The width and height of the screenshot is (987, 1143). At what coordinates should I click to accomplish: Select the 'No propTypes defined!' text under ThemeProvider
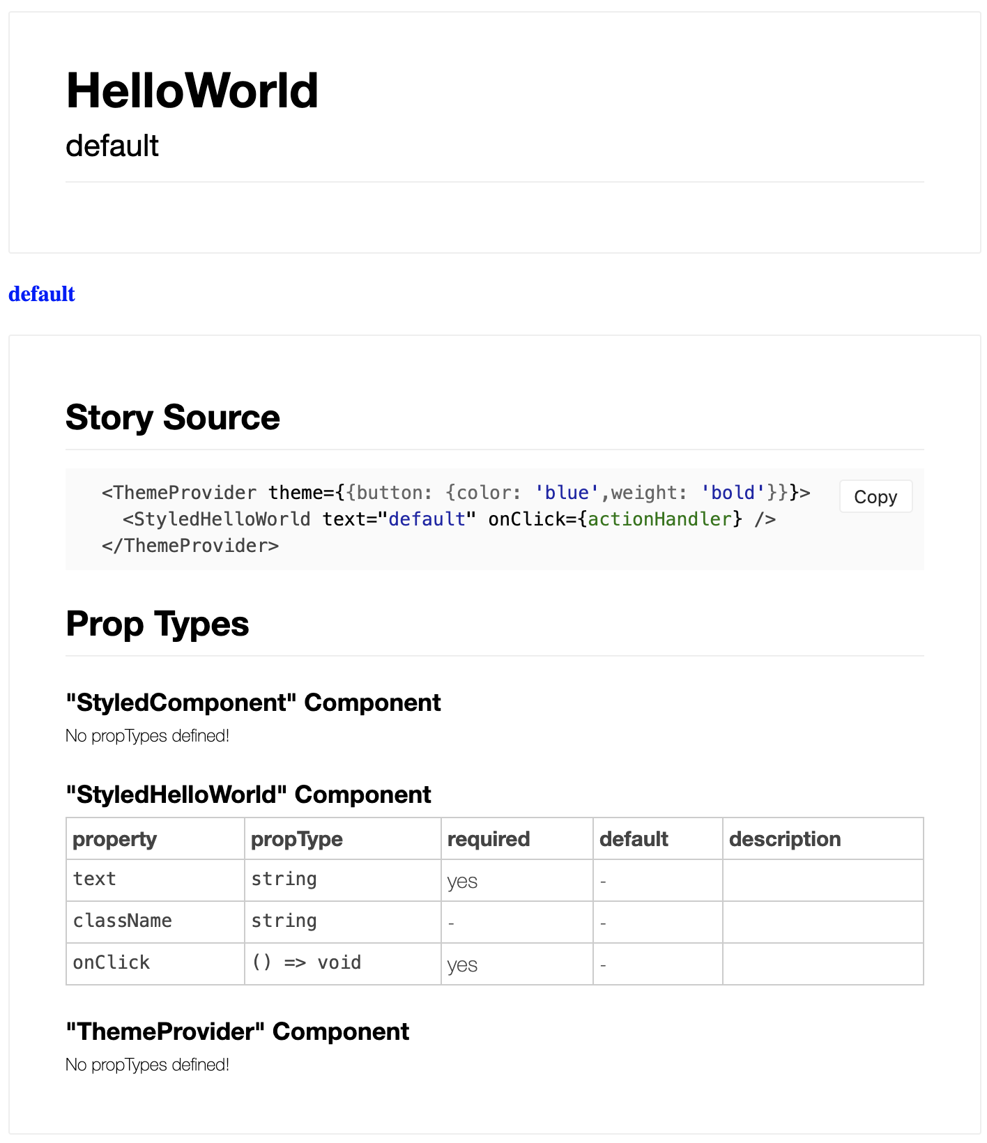point(146,1065)
